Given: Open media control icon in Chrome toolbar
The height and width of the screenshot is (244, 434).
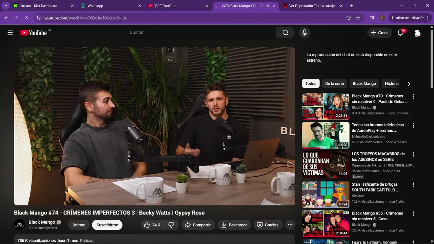Looking at the screenshot, I should tap(372, 18).
